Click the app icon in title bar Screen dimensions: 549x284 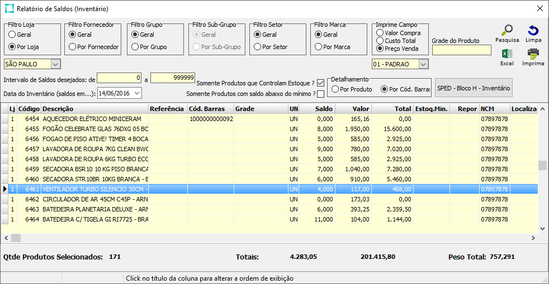coord(8,9)
